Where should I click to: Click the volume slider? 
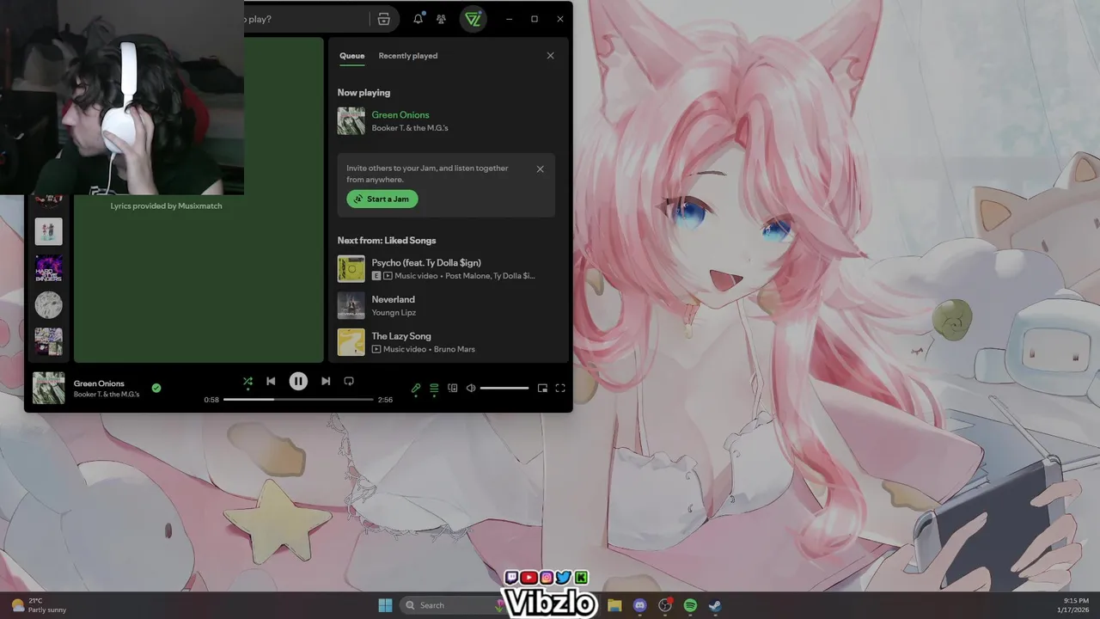tap(504, 388)
